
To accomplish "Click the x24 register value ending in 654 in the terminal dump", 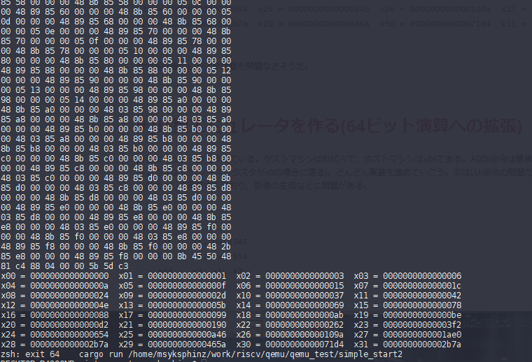I will (69, 335).
